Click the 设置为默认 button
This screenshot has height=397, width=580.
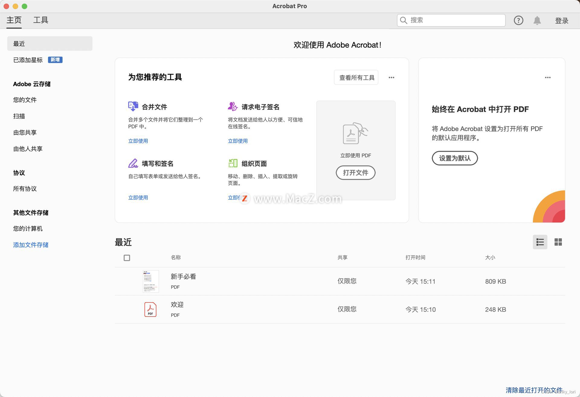click(455, 158)
